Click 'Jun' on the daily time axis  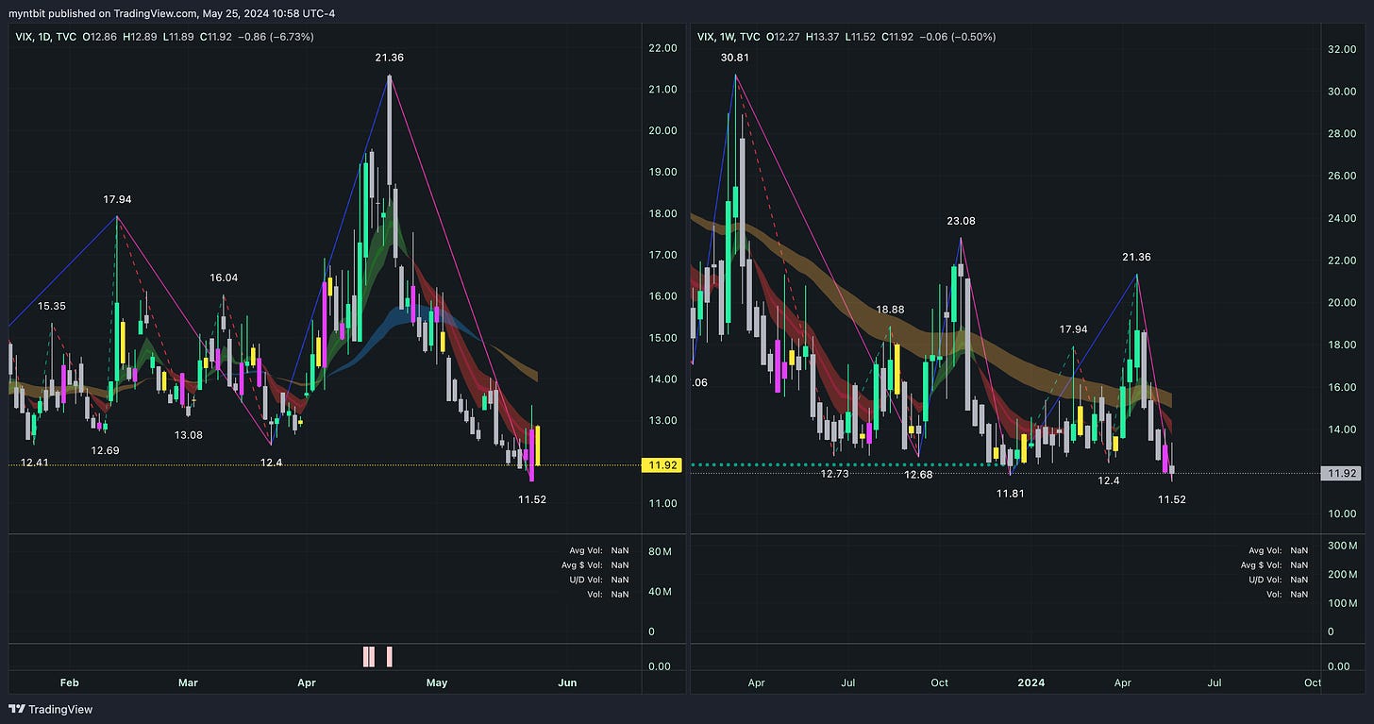pyautogui.click(x=567, y=682)
